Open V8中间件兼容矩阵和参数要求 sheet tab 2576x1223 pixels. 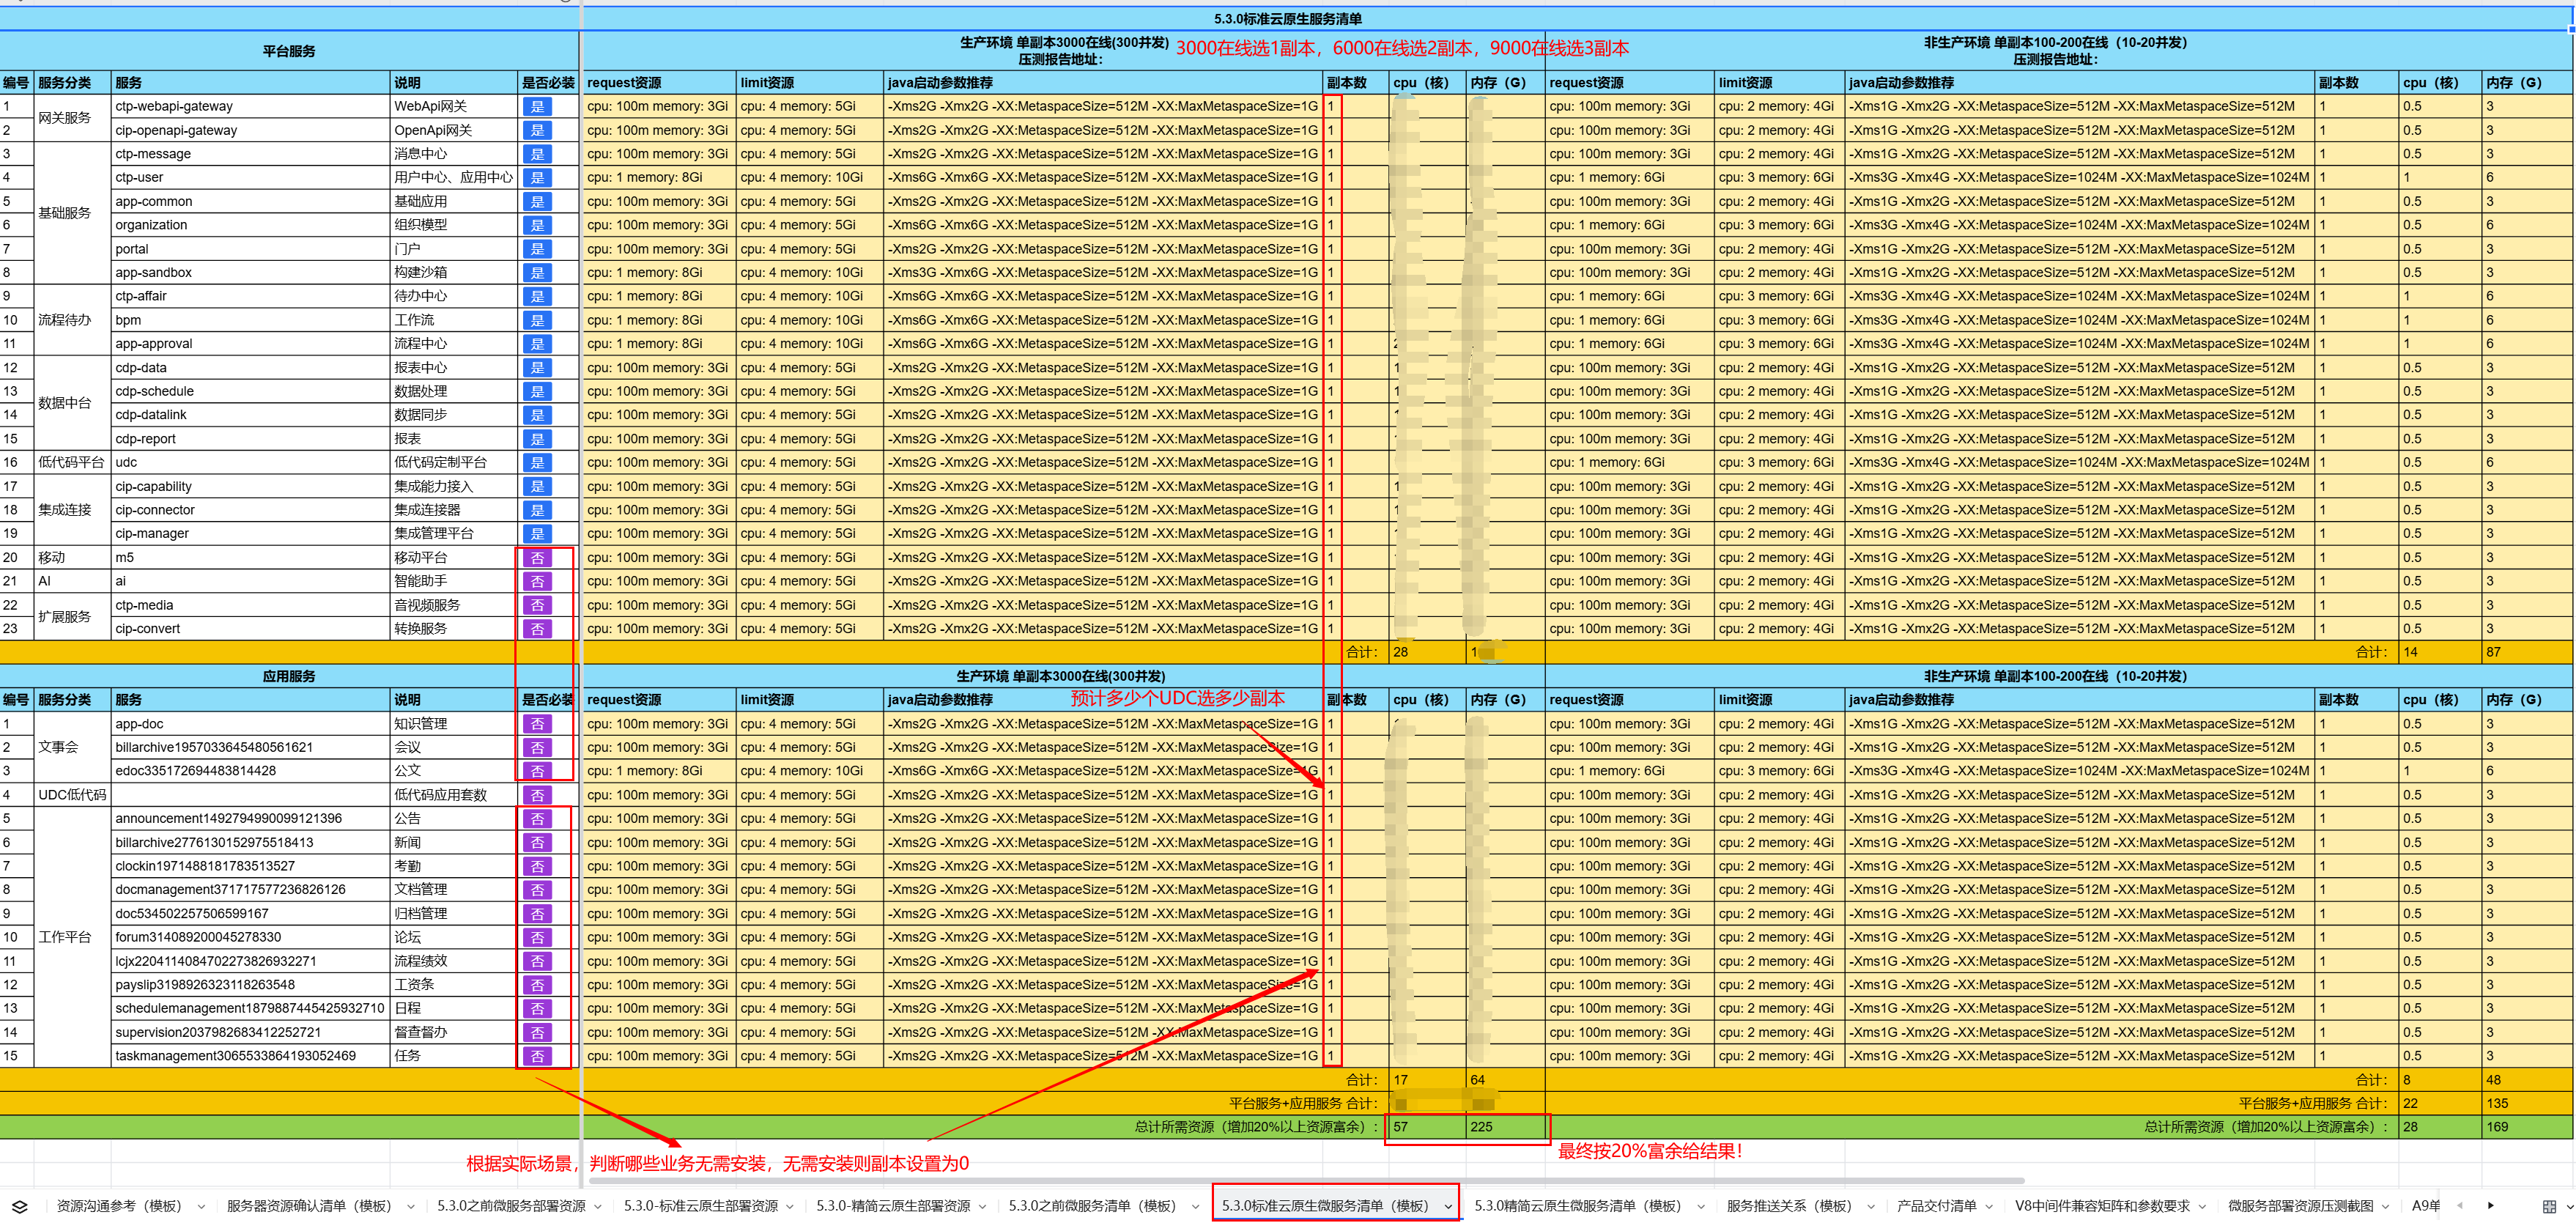(2102, 1206)
